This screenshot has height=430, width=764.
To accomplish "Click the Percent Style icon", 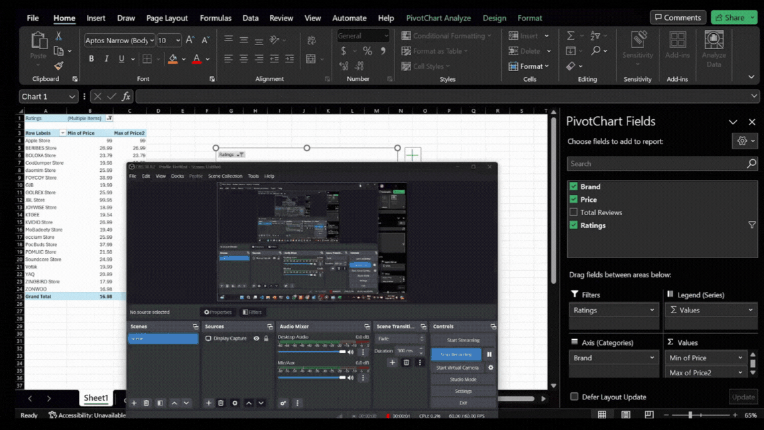I will coord(367,50).
